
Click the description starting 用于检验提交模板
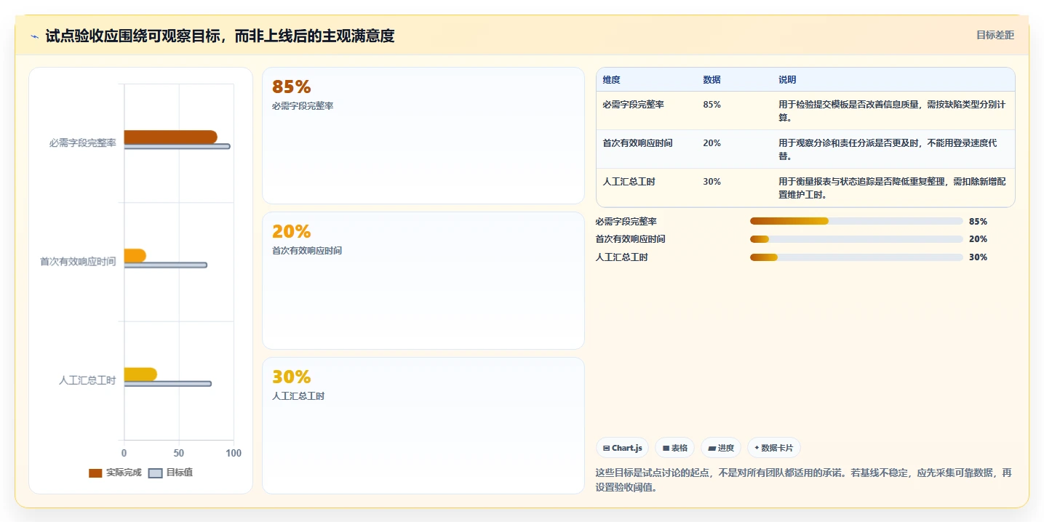[893, 111]
